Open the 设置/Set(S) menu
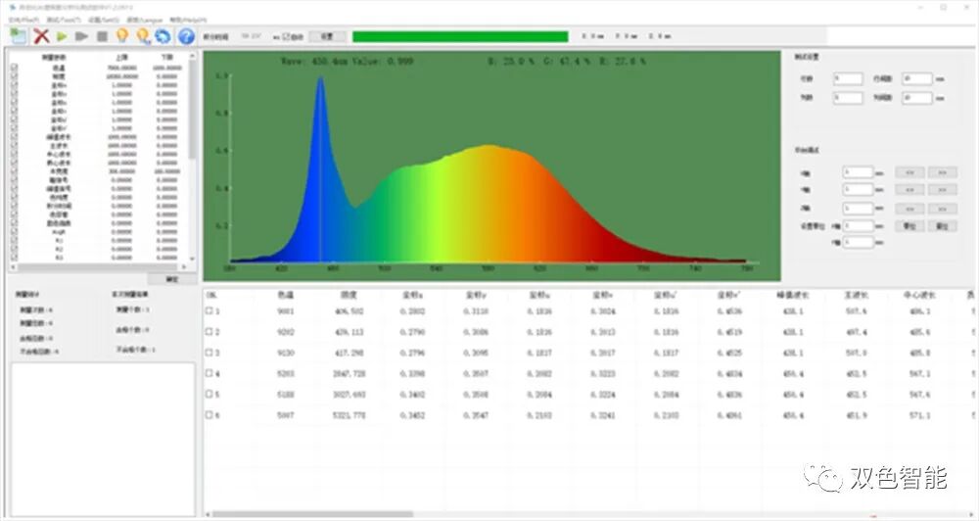Image resolution: width=979 pixels, height=521 pixels. click(103, 20)
